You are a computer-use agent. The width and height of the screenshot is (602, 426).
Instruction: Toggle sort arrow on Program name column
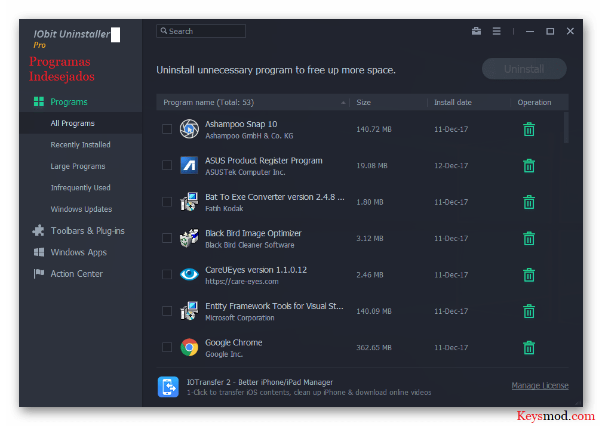point(343,103)
